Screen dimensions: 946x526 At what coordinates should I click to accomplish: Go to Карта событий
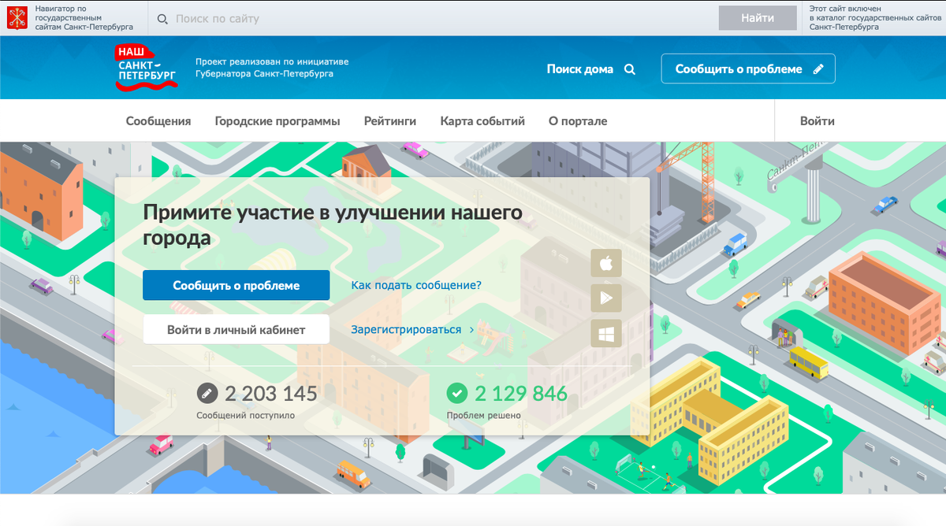pos(482,120)
